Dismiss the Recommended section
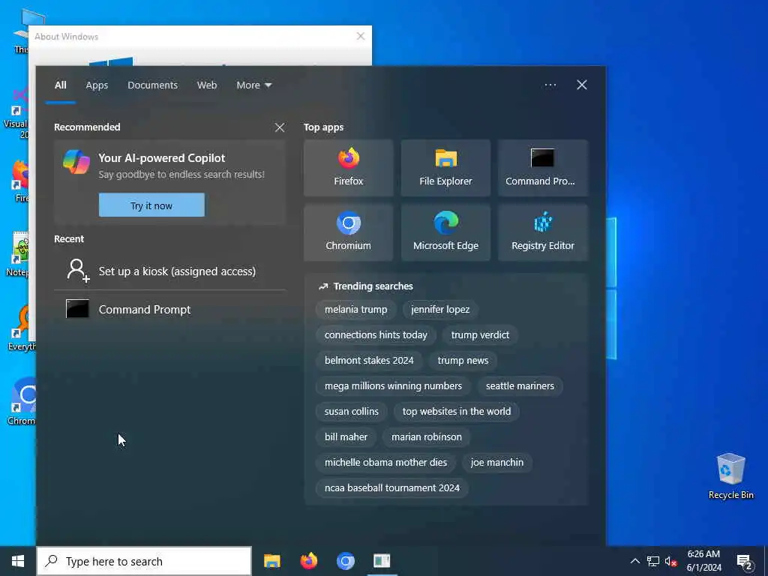 (x=280, y=127)
